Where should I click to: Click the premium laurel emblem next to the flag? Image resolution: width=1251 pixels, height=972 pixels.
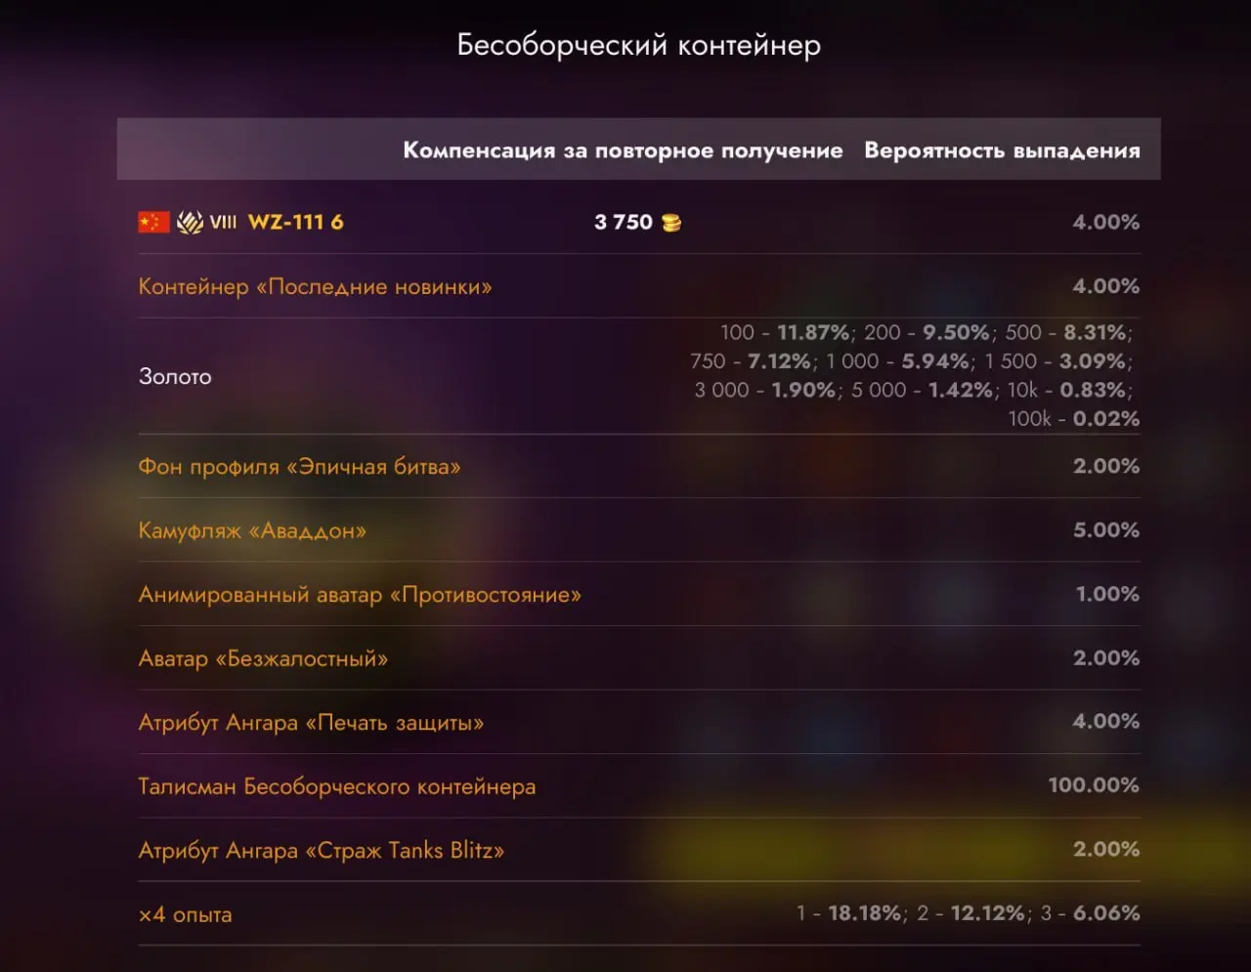(188, 222)
